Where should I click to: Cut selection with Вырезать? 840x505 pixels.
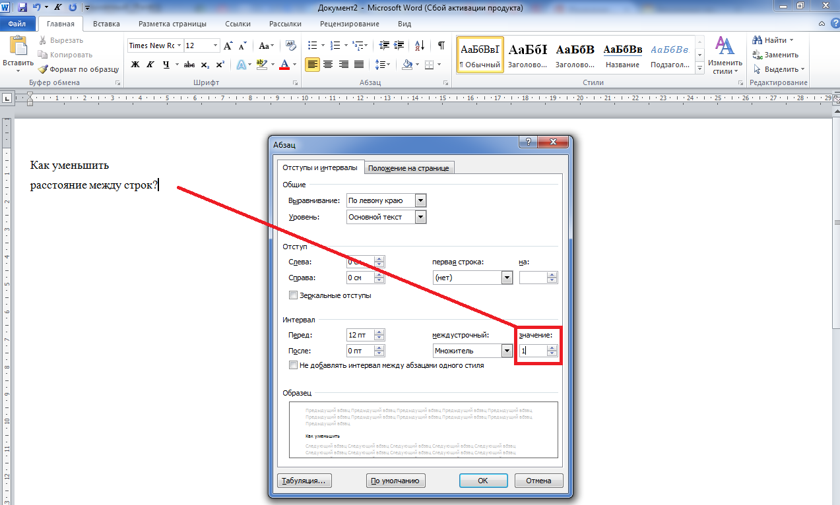(x=61, y=41)
